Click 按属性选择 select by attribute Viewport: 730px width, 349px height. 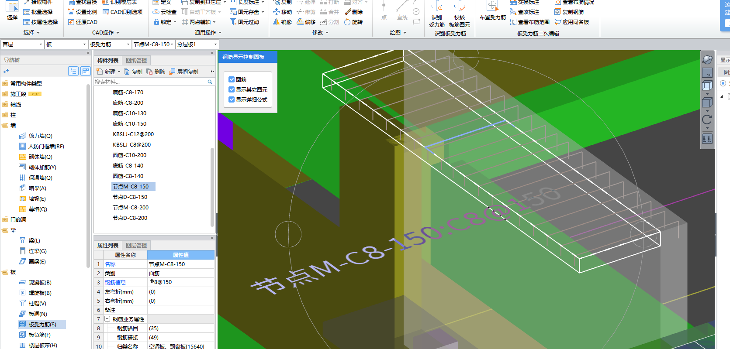tap(40, 22)
